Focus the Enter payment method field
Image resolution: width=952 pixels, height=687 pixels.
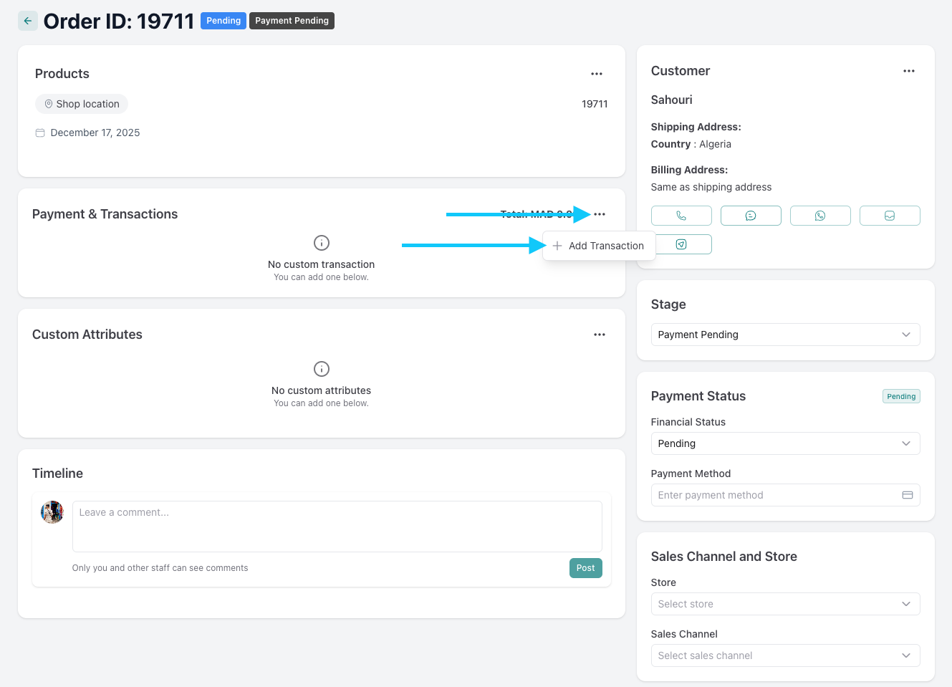[777, 495]
